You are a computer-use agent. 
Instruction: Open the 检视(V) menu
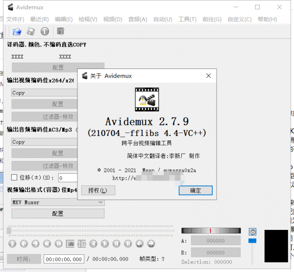tap(88, 19)
